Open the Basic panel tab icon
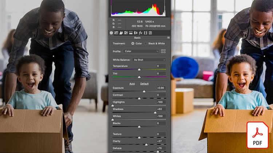 pyautogui.click(x=111, y=33)
